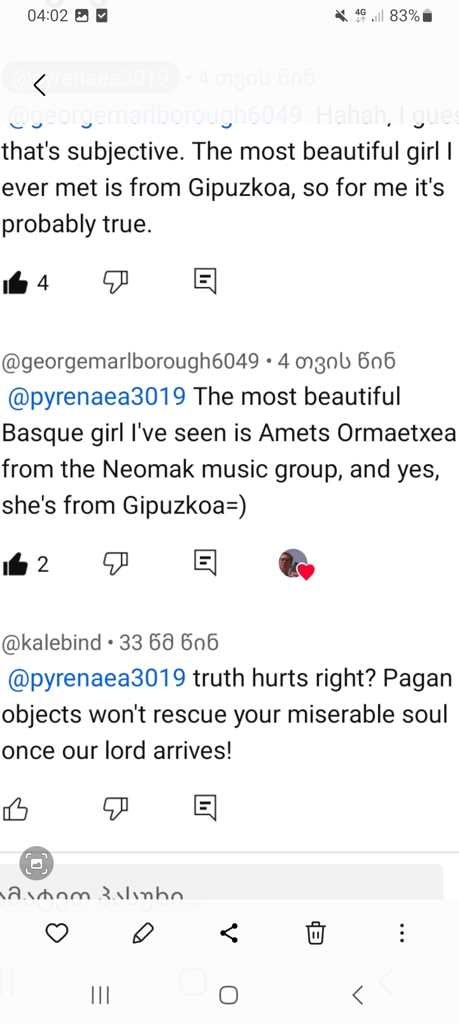
Task: Open the @kalebind channel username
Action: 51,643
